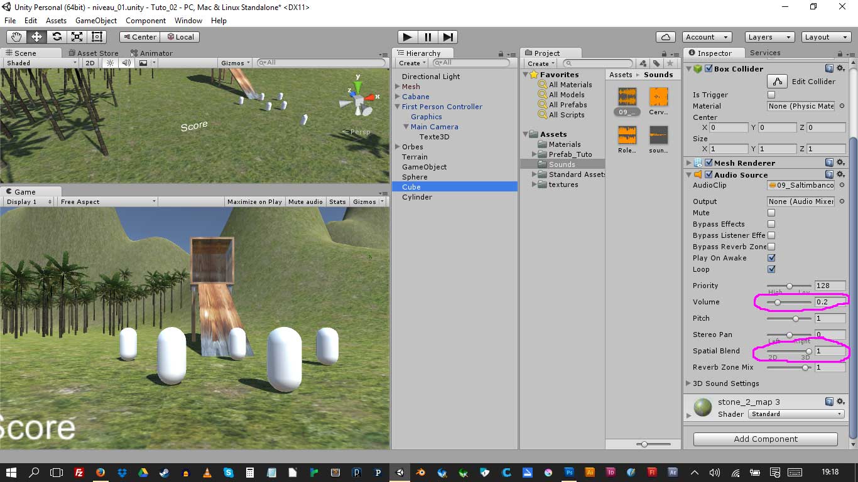Open Cloud services icon
858x482 pixels.
click(665, 37)
